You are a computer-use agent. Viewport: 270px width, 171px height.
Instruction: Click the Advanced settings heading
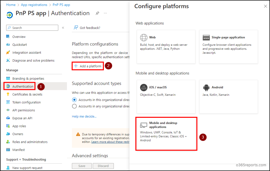click(90, 155)
